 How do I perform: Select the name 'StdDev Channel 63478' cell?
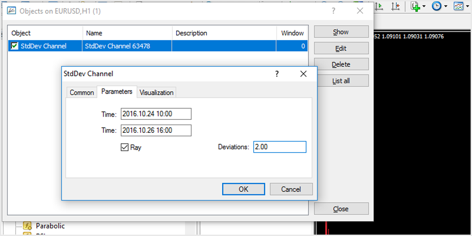(127, 46)
